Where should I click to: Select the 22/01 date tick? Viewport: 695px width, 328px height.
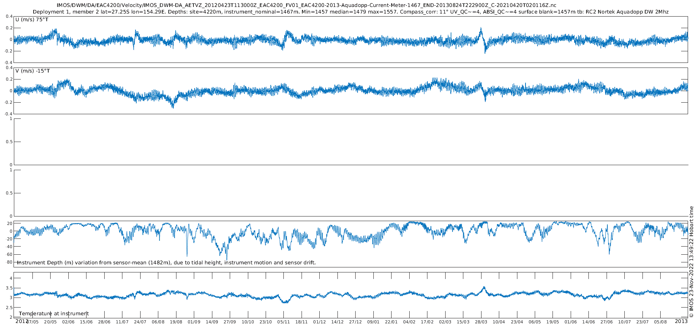pyautogui.click(x=392, y=322)
